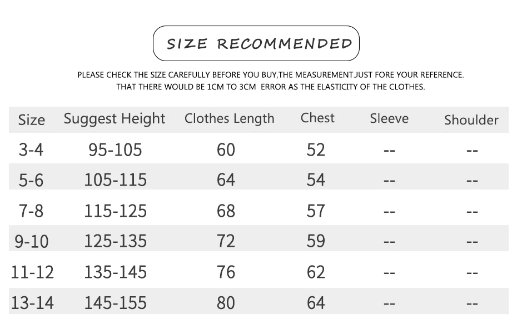Choose the 9-10 size row label
This screenshot has width=517, height=334.
[31, 241]
